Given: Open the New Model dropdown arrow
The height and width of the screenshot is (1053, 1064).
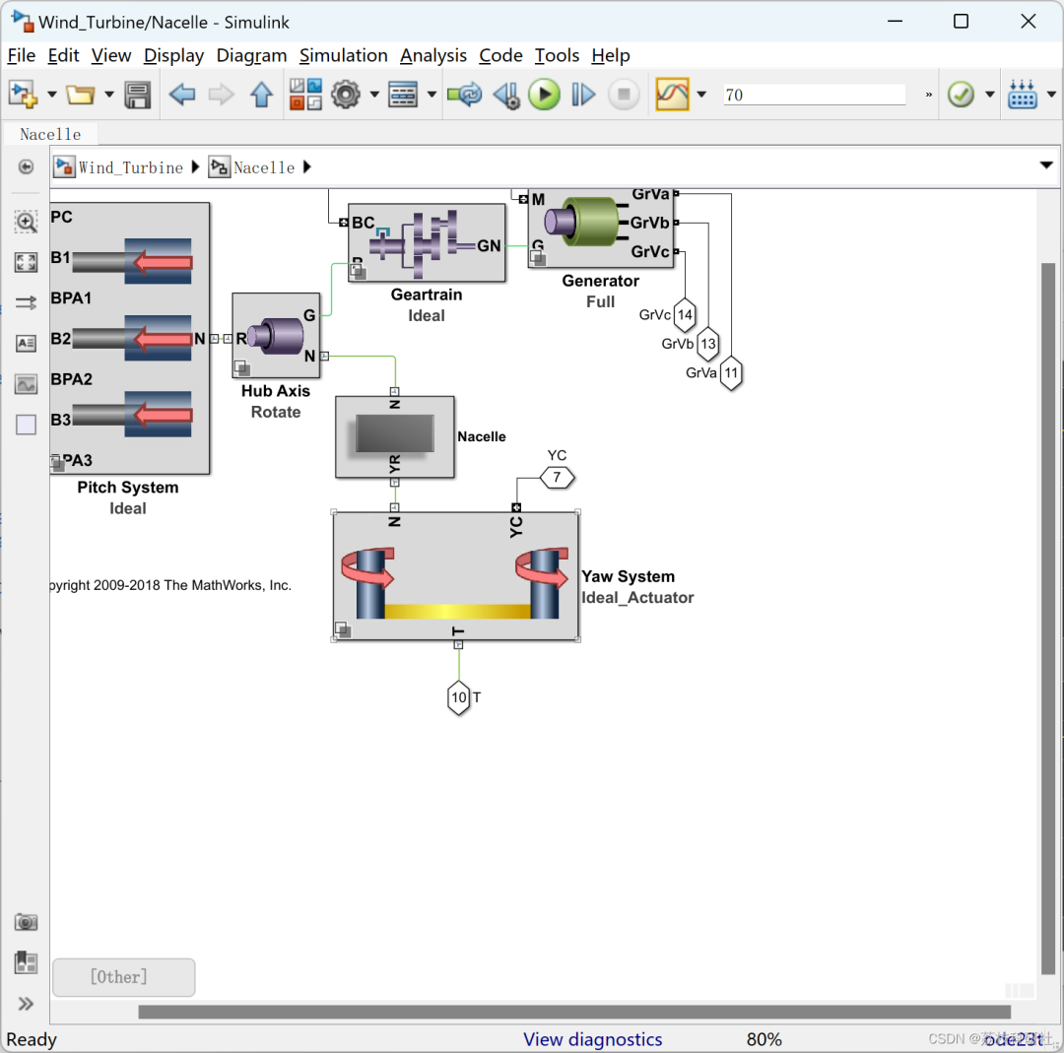Looking at the screenshot, I should tap(51, 95).
